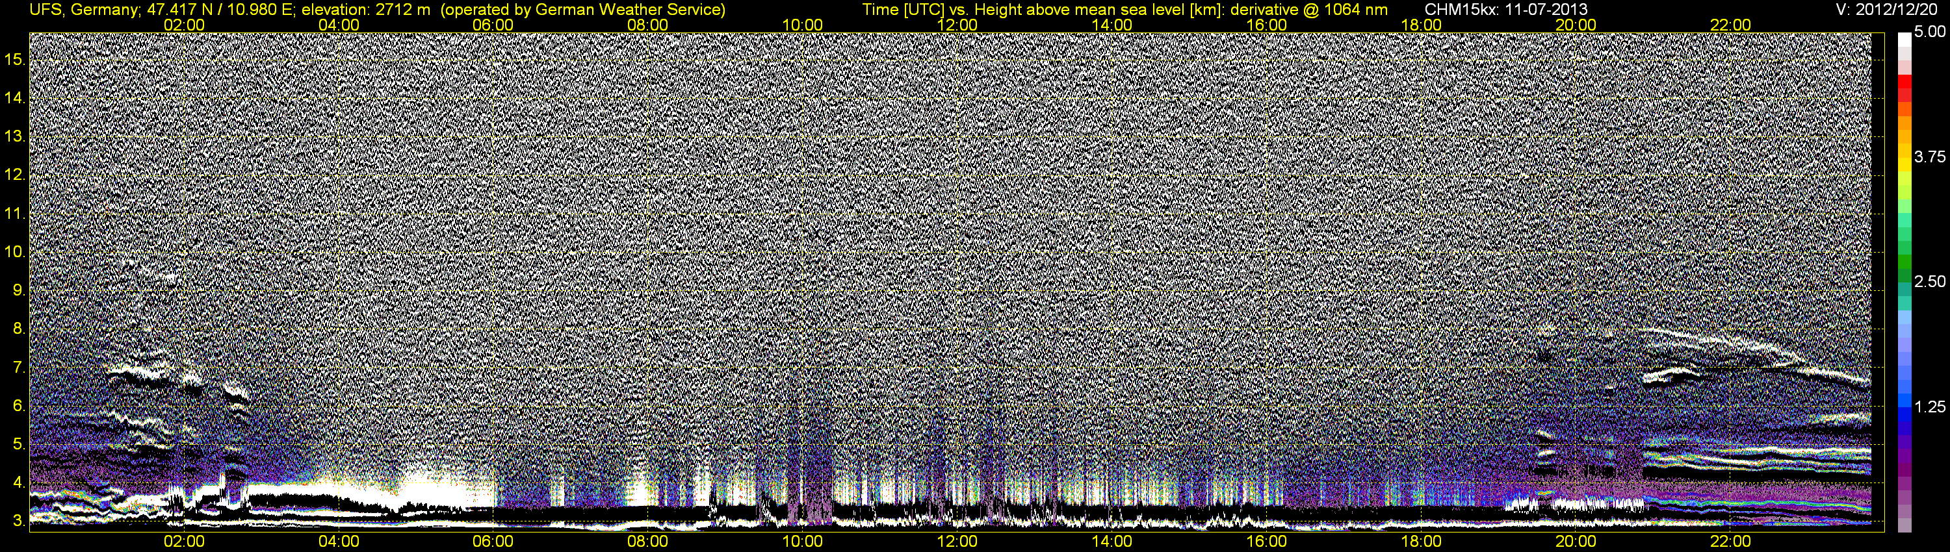
Task: Click the 08:00 label on the lower time axis
Action: (648, 542)
